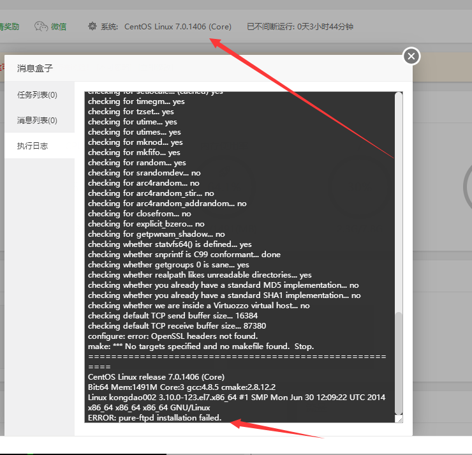Click 'checking whether getgroups 0 is sane... yes'

(x=168, y=265)
